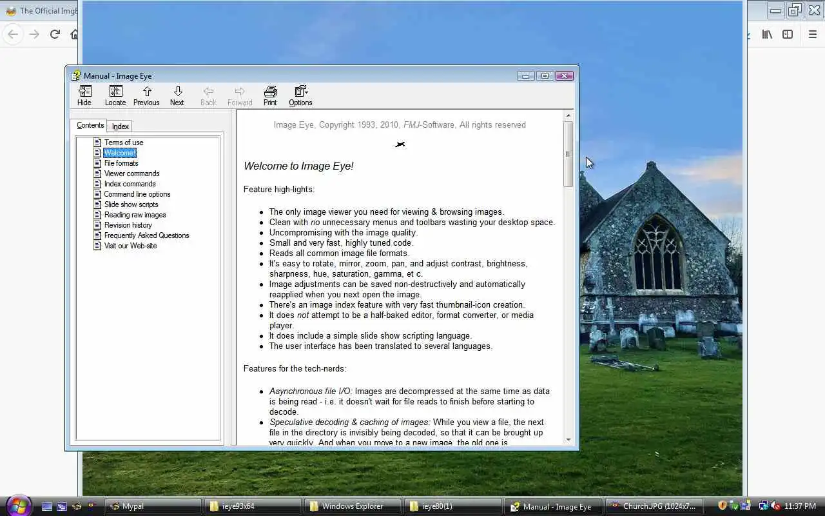
Task: Click the page icon beside File formats
Action: [98, 163]
